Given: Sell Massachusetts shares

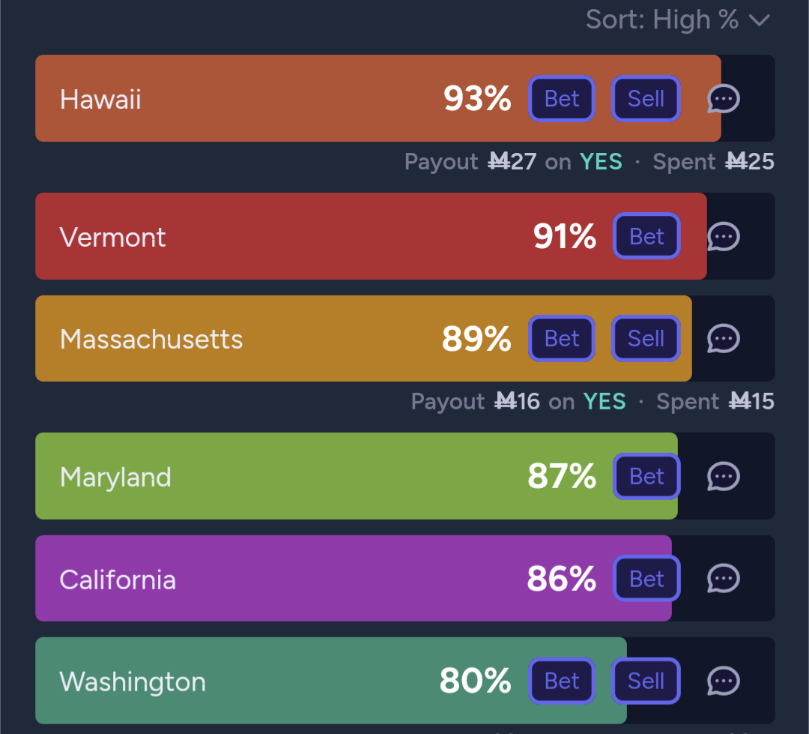Looking at the screenshot, I should coord(646,339).
